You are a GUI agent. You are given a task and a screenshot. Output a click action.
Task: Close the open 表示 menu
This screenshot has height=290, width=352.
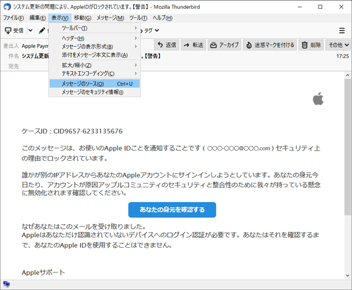tap(60, 18)
